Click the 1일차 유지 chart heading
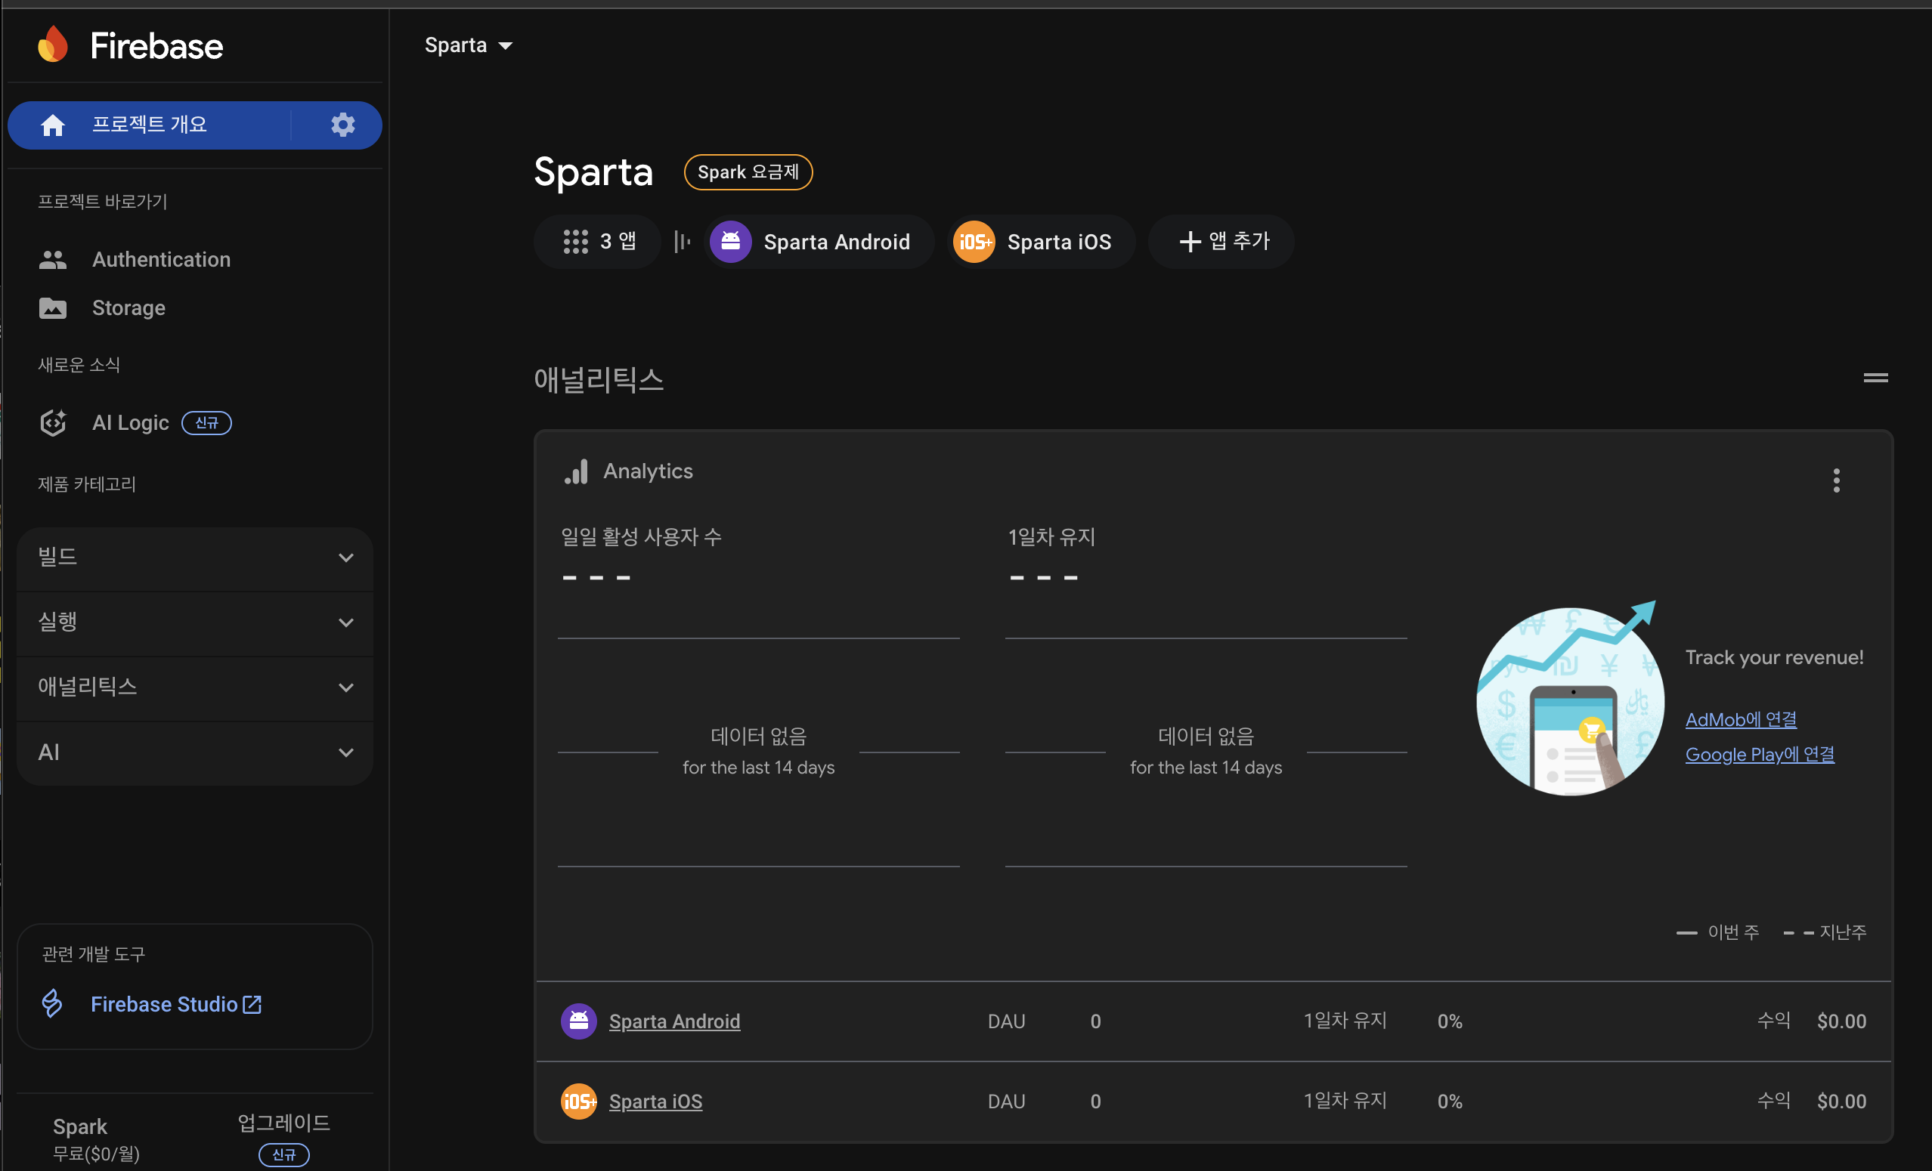The image size is (1932, 1171). point(1051,536)
